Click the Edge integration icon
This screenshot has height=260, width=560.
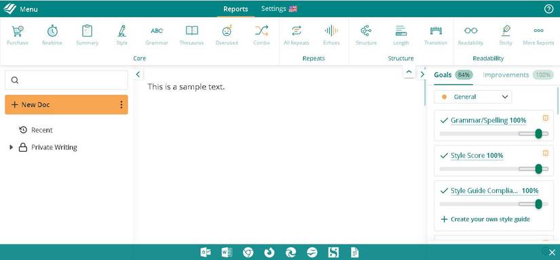291,253
